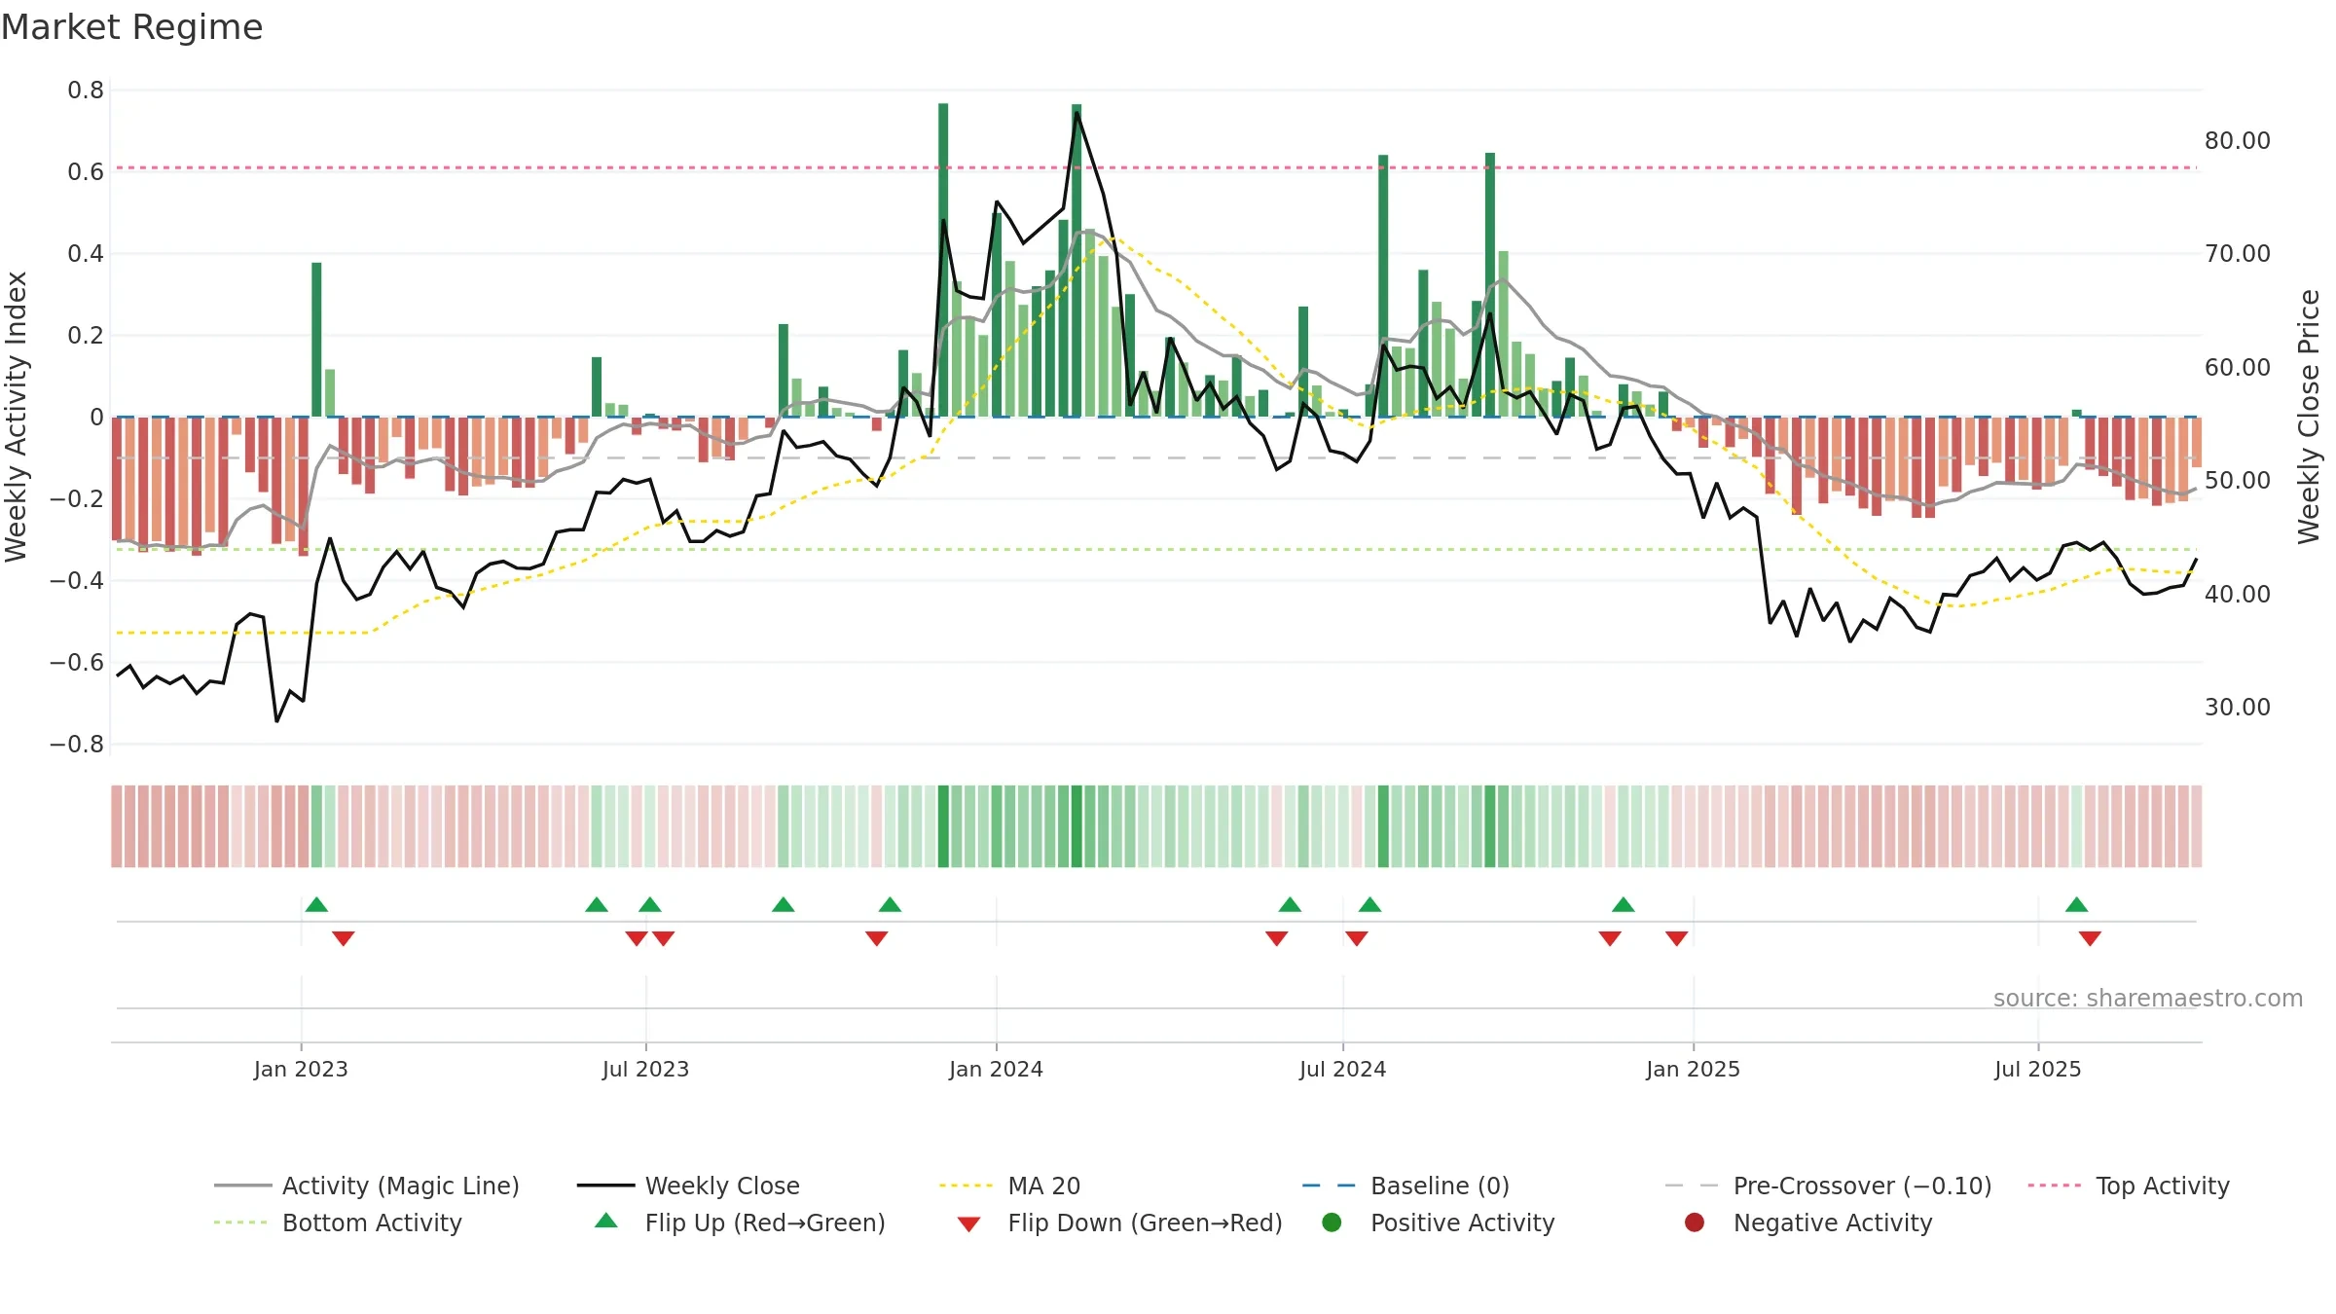Toggle the Bottom Activity legend entry
2336x1314 pixels.
click(338, 1223)
